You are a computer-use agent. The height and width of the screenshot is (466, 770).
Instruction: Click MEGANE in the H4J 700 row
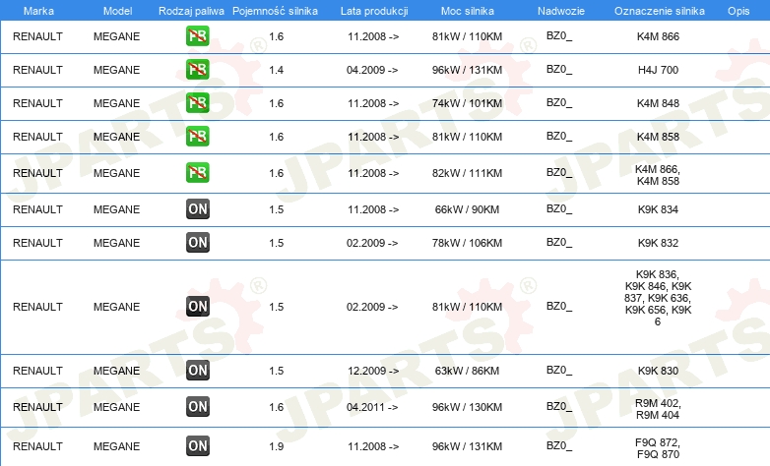[117, 70]
